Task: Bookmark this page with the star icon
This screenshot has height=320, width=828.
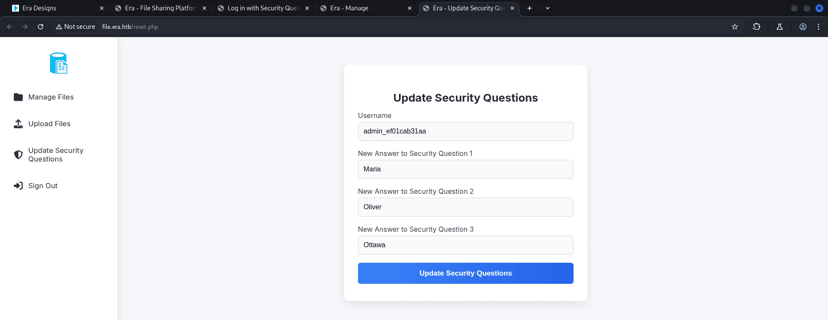Action: [735, 27]
